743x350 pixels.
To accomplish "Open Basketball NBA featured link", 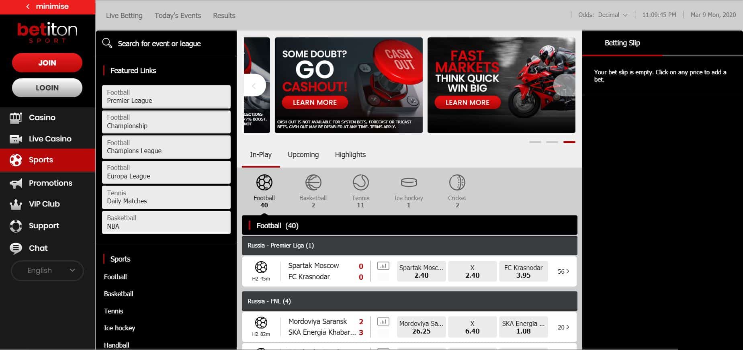I will click(x=166, y=222).
